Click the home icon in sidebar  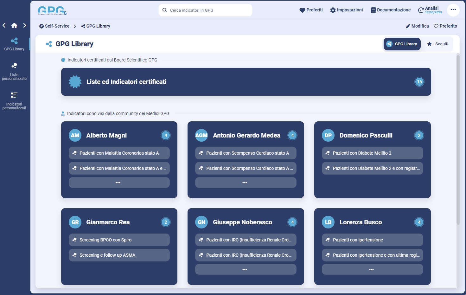click(x=14, y=25)
